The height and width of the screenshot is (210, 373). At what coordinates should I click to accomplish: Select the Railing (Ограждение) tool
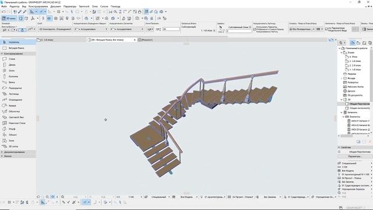(18, 100)
